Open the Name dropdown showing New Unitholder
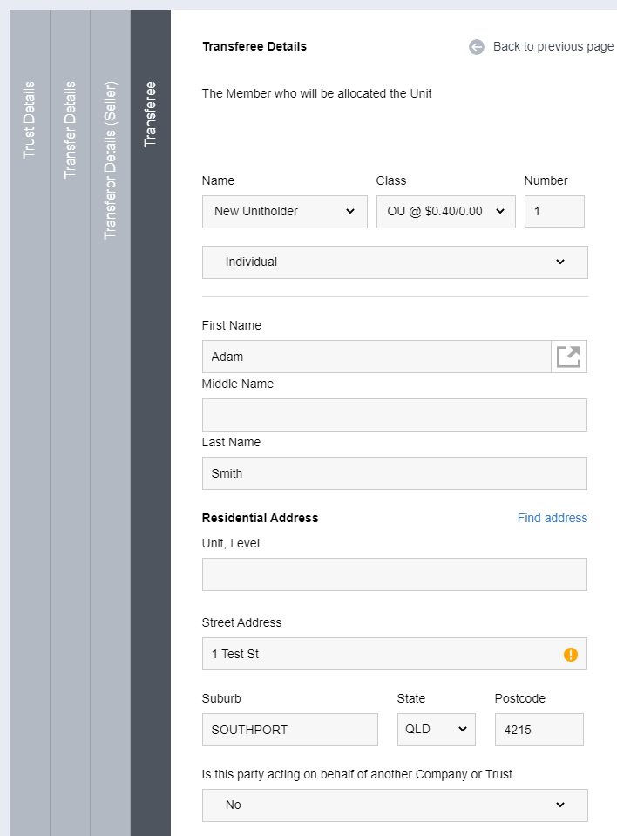617x836 pixels. [x=284, y=211]
